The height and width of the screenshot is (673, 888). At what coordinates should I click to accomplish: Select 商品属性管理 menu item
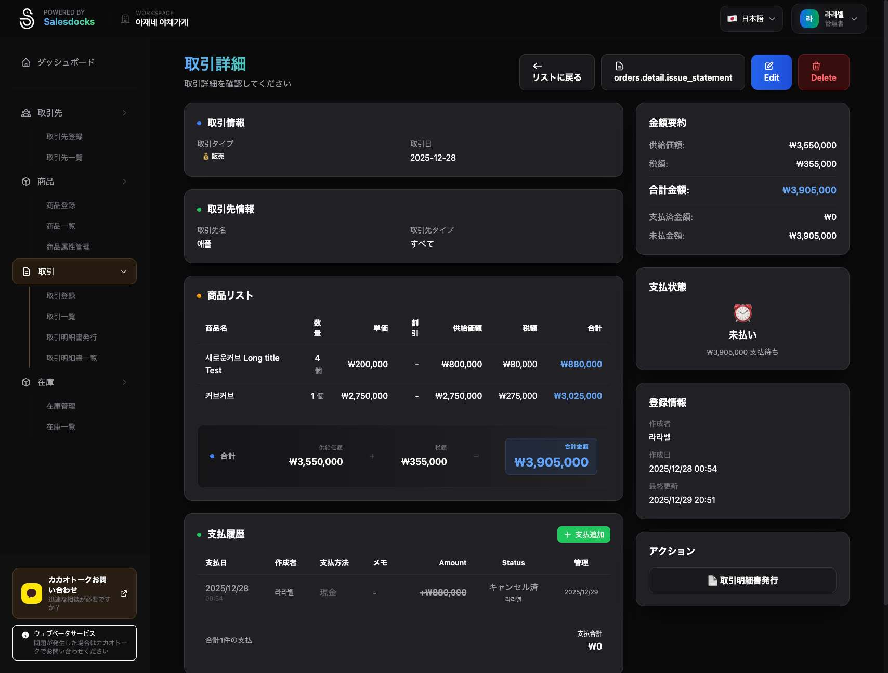pos(68,247)
